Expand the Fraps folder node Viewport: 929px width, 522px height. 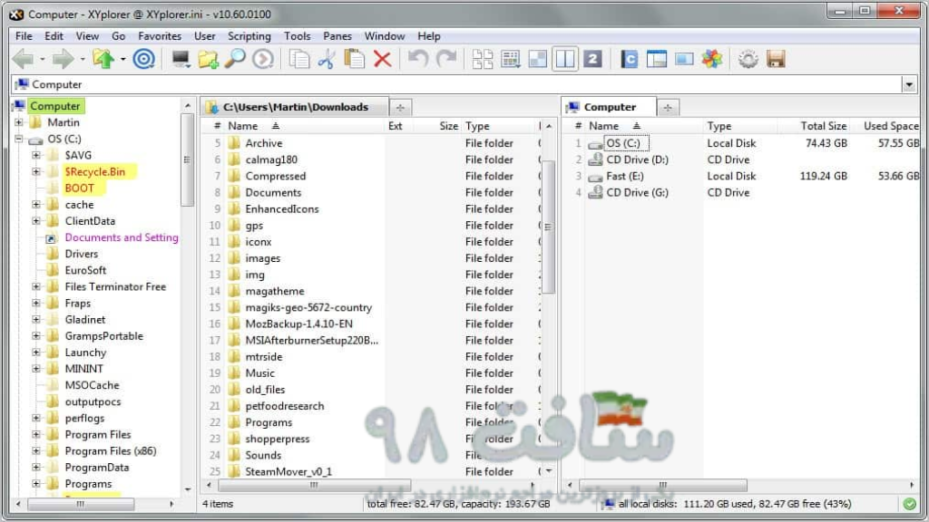[36, 303]
